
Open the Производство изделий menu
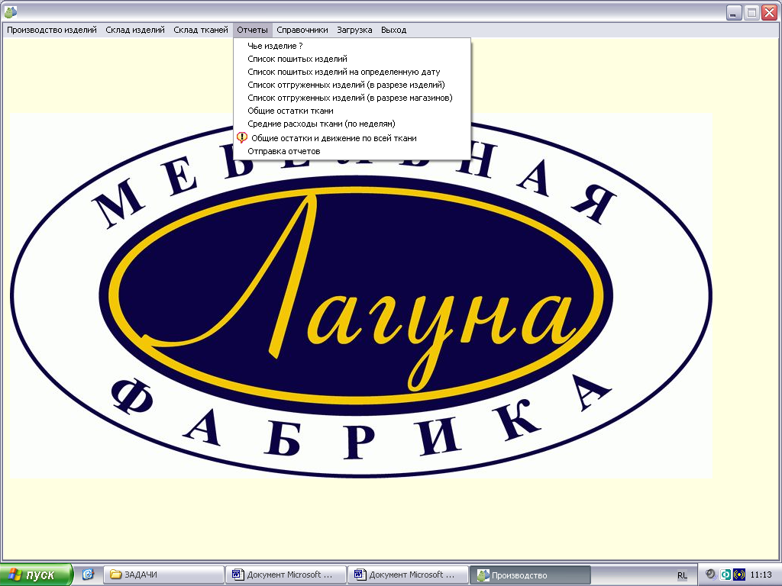(52, 30)
